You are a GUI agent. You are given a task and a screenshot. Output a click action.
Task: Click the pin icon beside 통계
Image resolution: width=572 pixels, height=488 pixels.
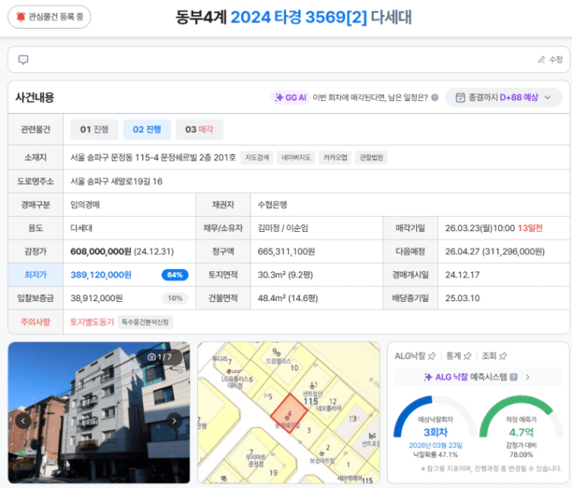point(467,355)
